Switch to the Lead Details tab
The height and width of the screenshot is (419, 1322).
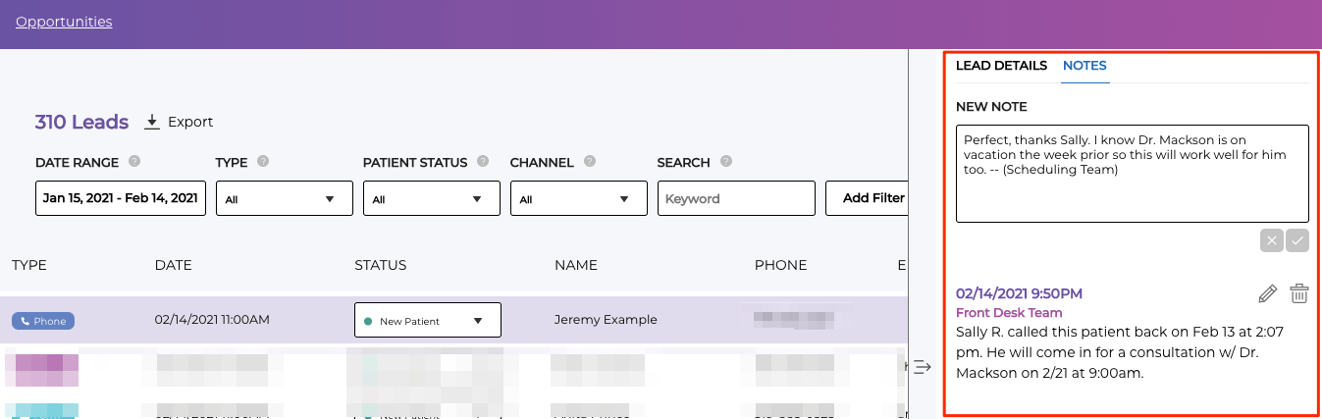coord(1001,66)
